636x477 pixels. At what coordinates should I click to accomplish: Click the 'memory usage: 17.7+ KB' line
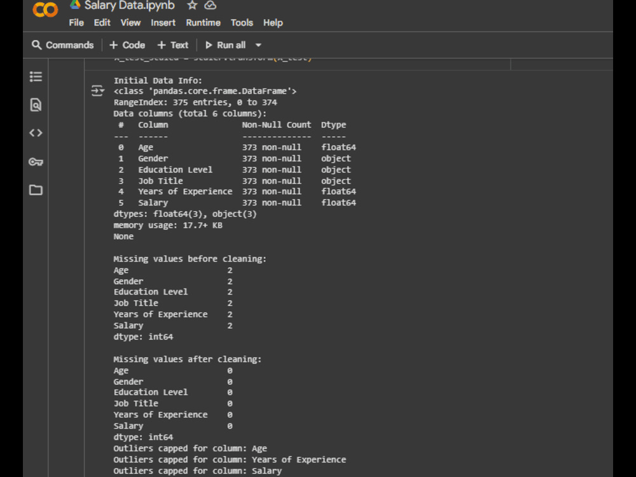point(168,225)
